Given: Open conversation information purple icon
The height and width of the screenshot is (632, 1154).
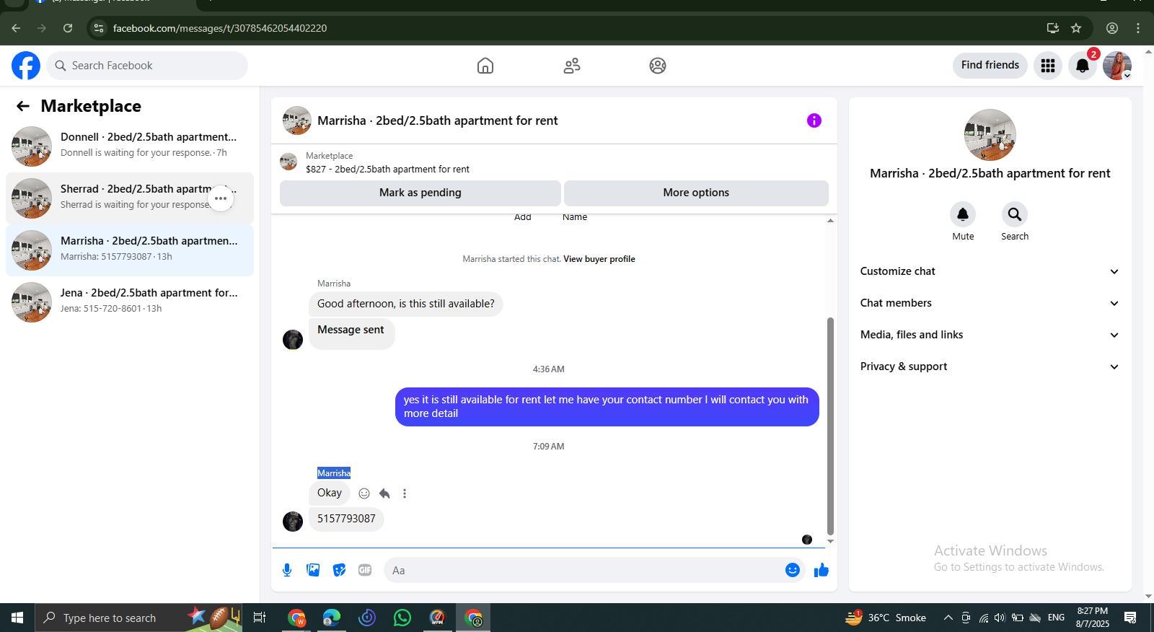Looking at the screenshot, I should (x=814, y=120).
